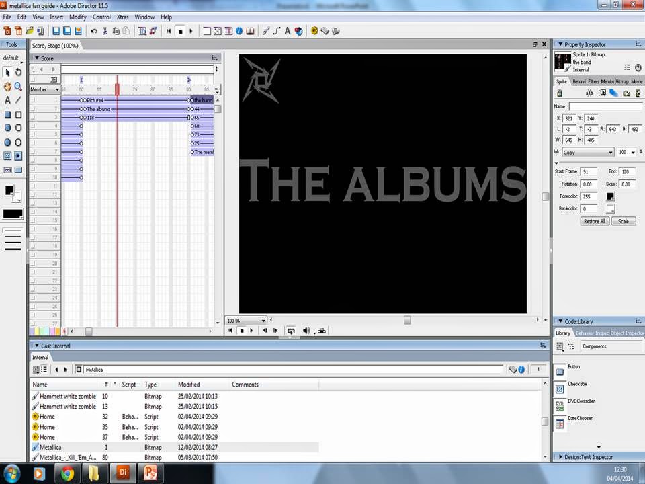Expand the Design:Text Inspector panel
Viewport: 645px width, 484px height.
click(560, 457)
